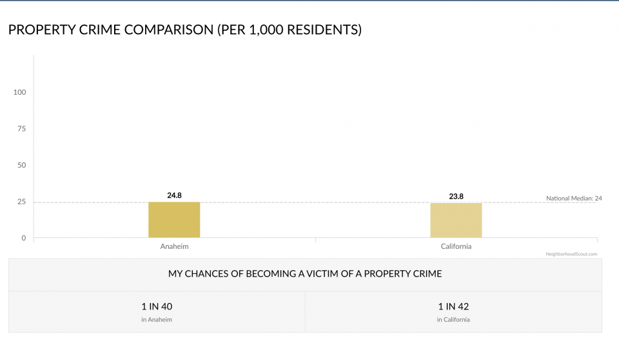Click the "in Anaheim" caption text
The width and height of the screenshot is (619, 341).
(x=157, y=320)
